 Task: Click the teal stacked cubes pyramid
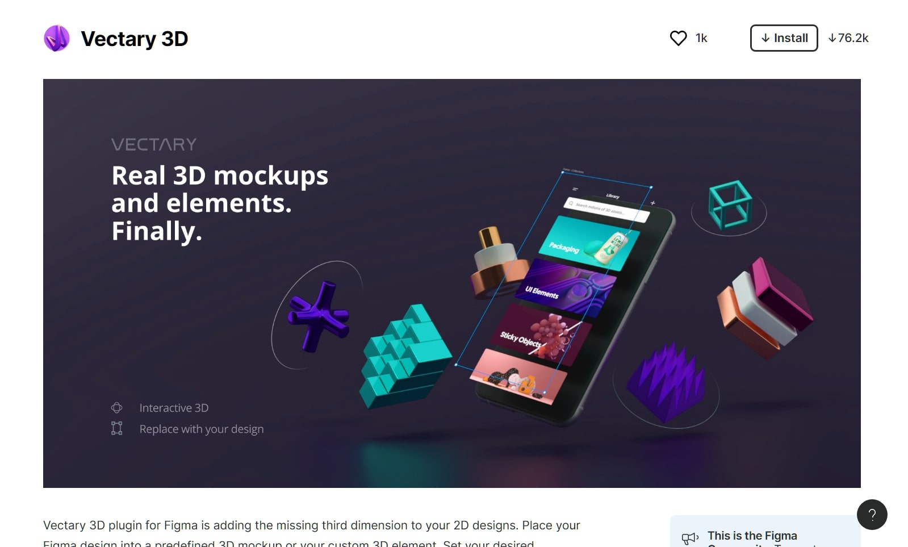coord(405,356)
